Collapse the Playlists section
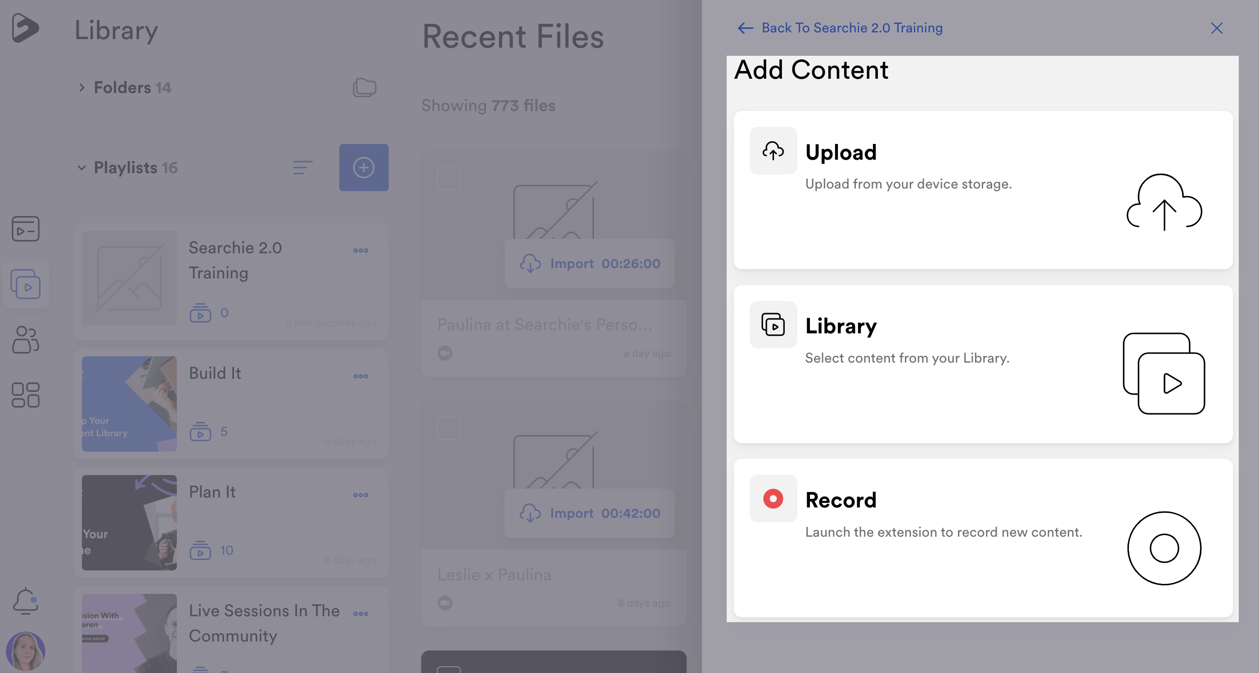Image resolution: width=1259 pixels, height=673 pixels. (81, 166)
